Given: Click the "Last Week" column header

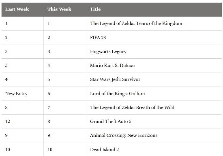Looking at the screenshot, I should point(17,9).
